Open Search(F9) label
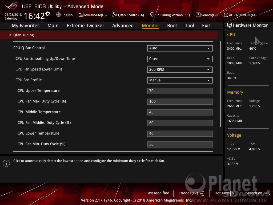Screen dimensions: 273x205 (x=209, y=15)
